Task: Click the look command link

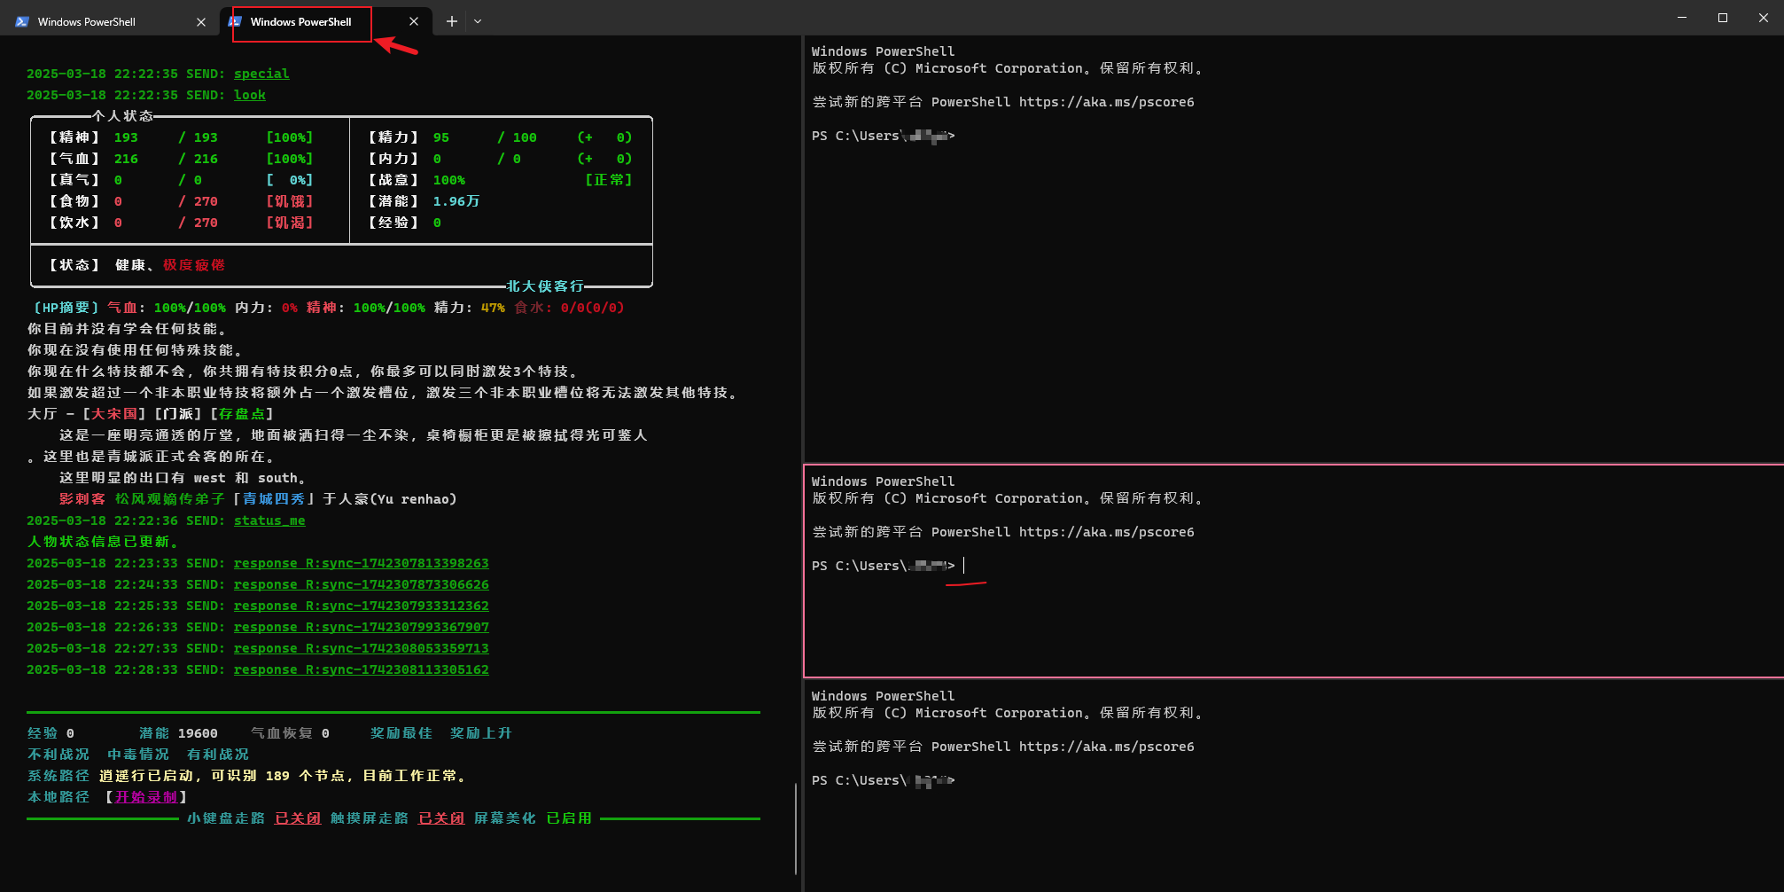Action: pos(250,95)
